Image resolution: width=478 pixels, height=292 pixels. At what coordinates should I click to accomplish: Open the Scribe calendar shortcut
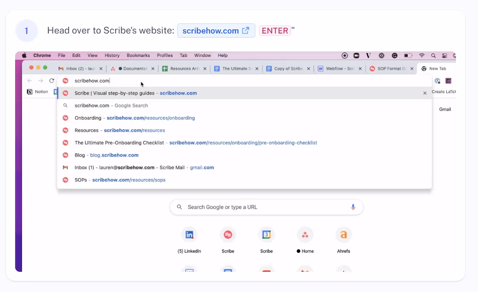pos(266,241)
